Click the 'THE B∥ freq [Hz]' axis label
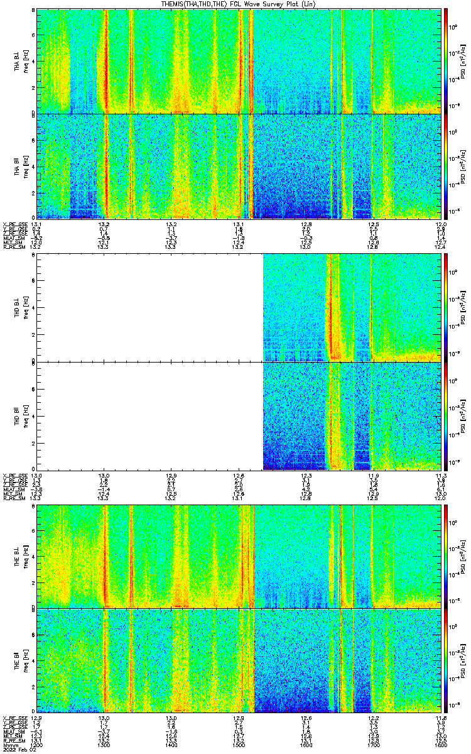Image resolution: width=471 pixels, height=754 pixels. click(x=21, y=660)
